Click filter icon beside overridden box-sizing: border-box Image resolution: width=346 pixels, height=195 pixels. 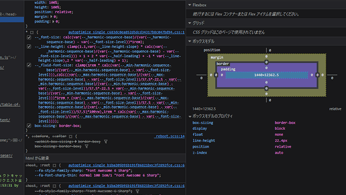pyautogui.click(x=86, y=146)
